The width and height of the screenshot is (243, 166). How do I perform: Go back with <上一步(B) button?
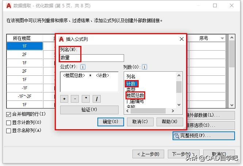(148, 154)
